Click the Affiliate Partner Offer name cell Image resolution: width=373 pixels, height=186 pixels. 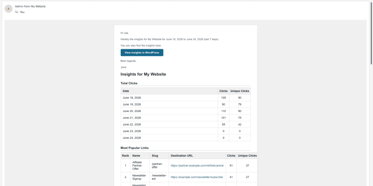pyautogui.click(x=140, y=166)
